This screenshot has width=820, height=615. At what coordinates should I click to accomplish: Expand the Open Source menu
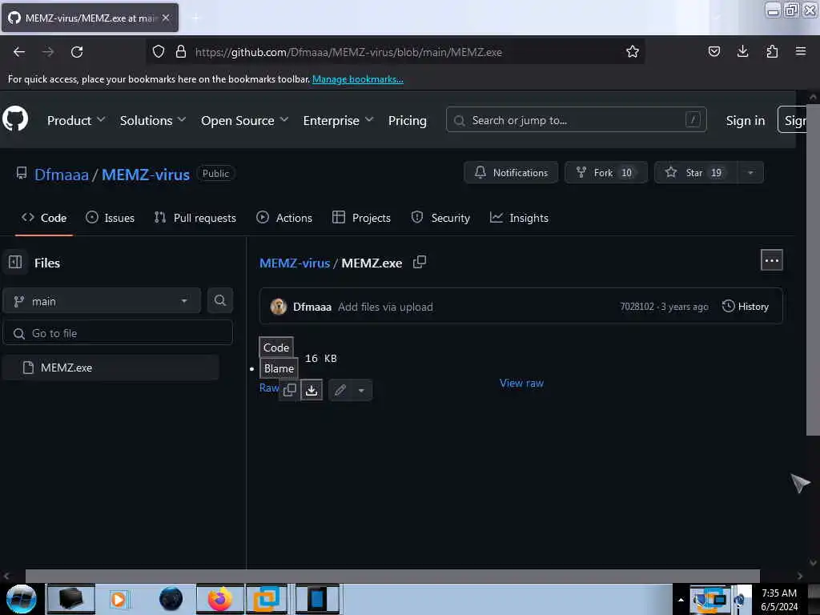coord(245,120)
